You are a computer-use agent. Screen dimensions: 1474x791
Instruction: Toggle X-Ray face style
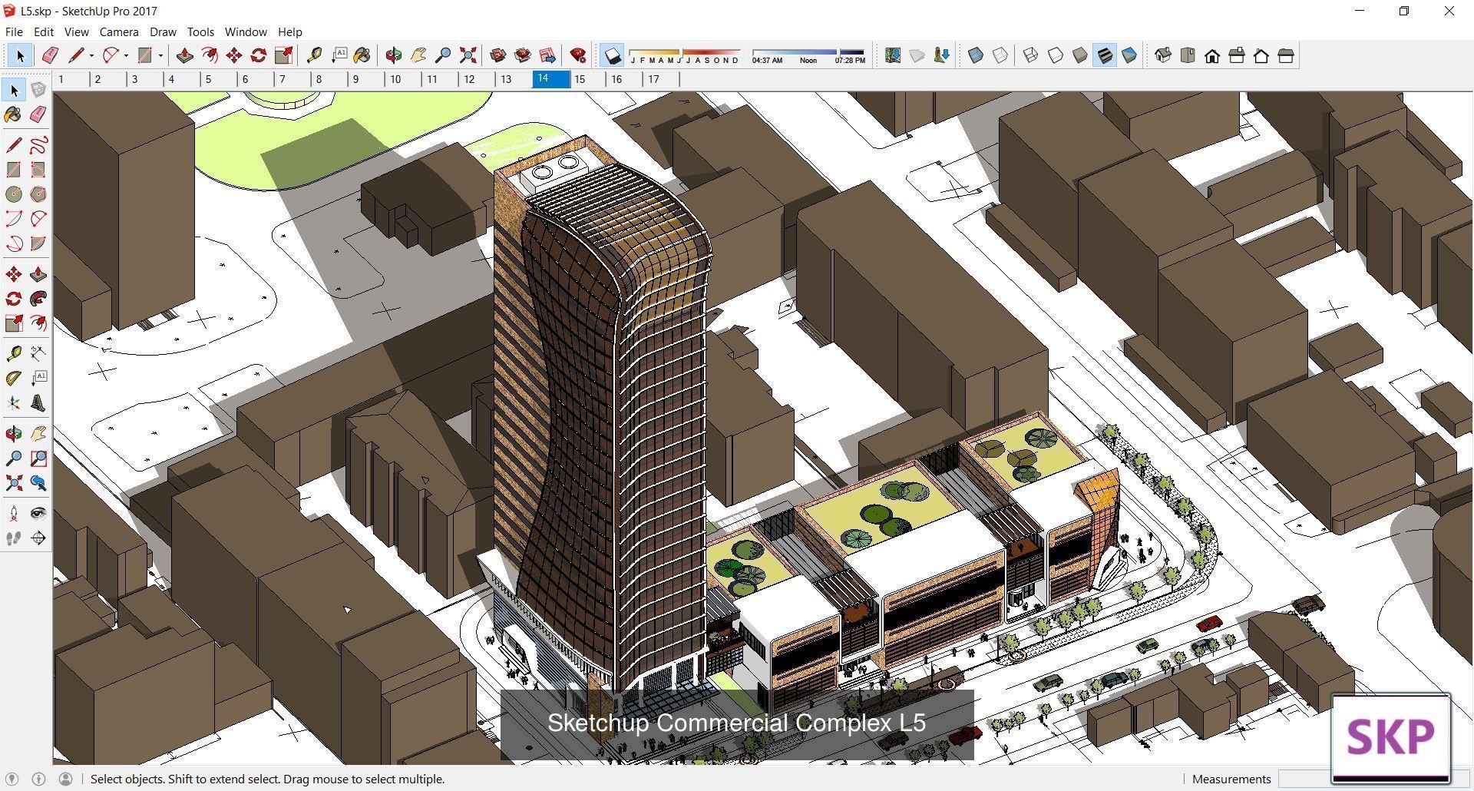tap(976, 55)
